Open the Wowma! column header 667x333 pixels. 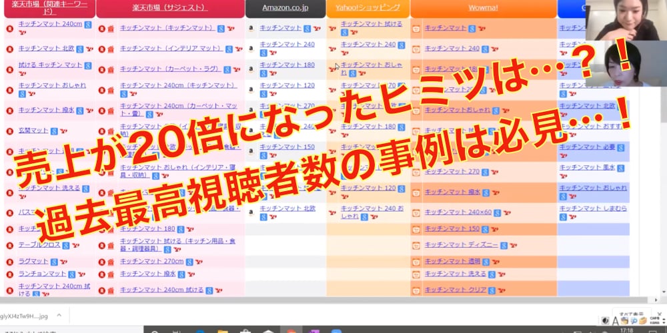click(483, 7)
